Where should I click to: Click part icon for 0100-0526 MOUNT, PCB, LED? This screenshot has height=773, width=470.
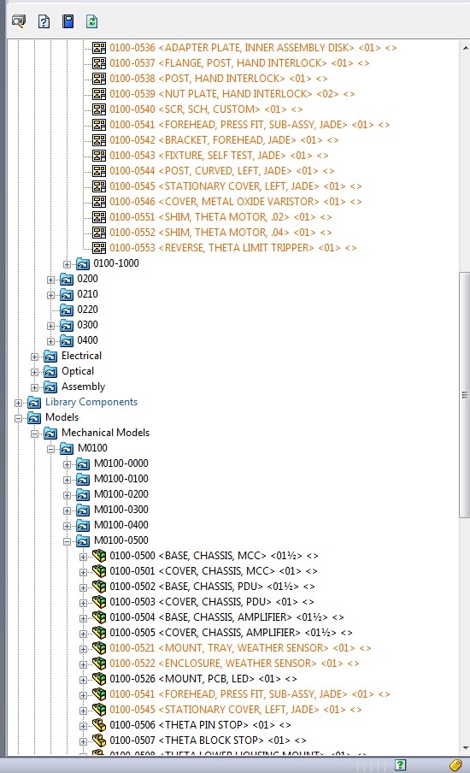99,679
